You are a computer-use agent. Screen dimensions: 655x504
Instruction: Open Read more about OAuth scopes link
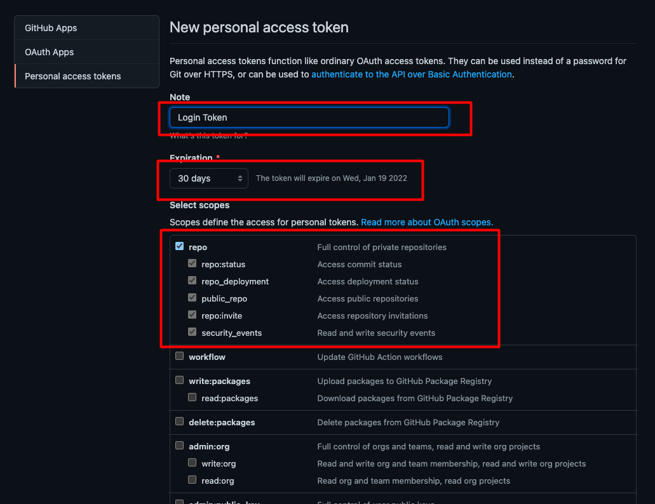click(427, 222)
